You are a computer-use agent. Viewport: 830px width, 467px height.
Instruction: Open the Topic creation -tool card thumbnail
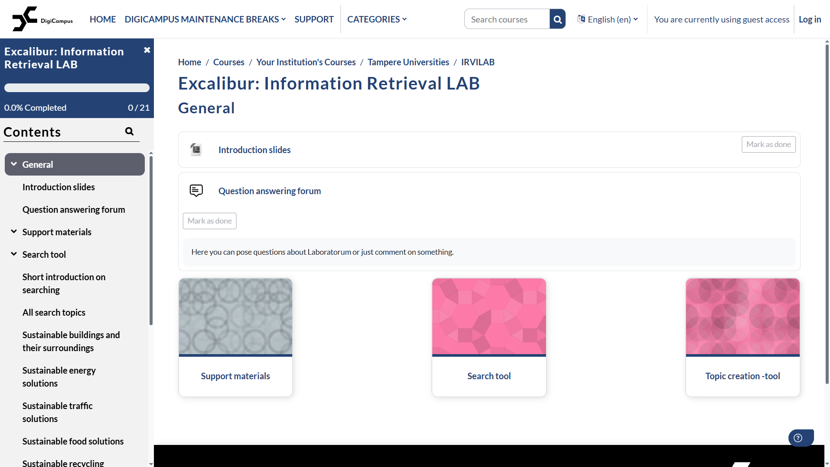(x=742, y=317)
